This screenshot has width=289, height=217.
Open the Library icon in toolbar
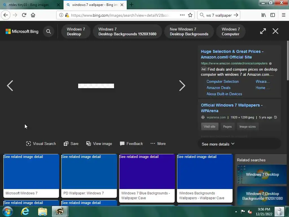(x=264, y=15)
